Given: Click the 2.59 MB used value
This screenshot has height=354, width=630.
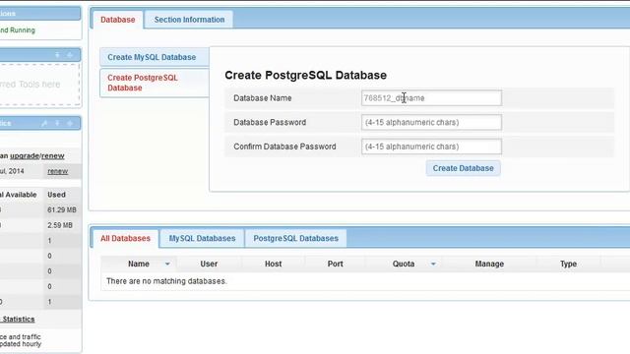Looking at the screenshot, I should coord(60,225).
